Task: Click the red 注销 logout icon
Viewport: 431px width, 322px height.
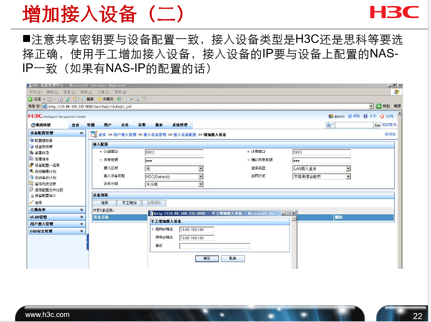Action: click(x=382, y=116)
